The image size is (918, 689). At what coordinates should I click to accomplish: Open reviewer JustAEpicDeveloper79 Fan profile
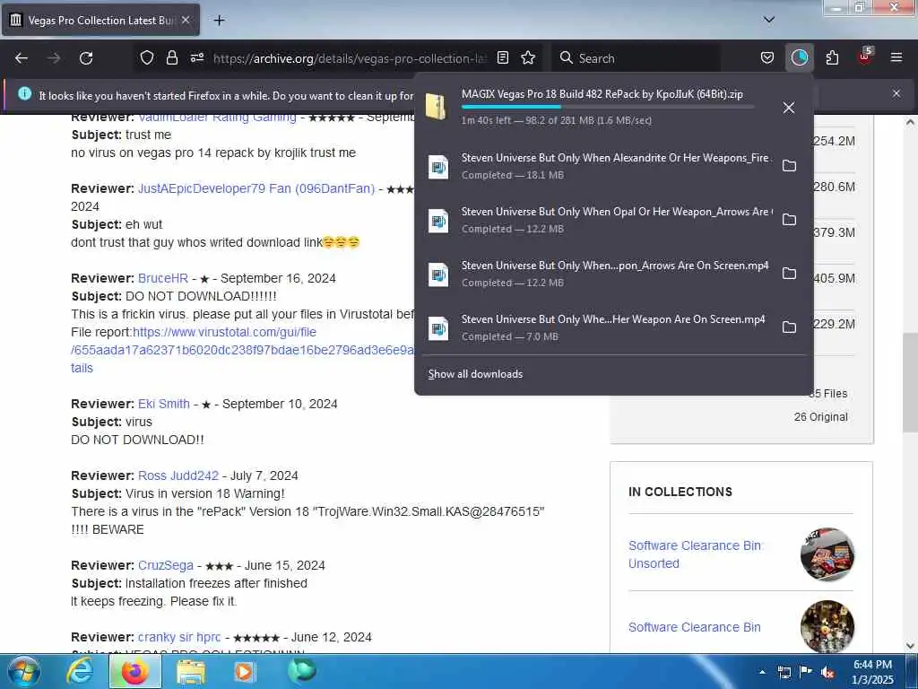[256, 188]
